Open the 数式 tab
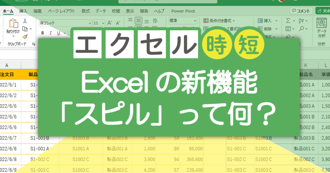This screenshot has height=173, width=330. [86, 11]
